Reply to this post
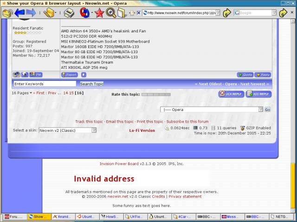This screenshot has height=222, width=297. (x=263, y=75)
